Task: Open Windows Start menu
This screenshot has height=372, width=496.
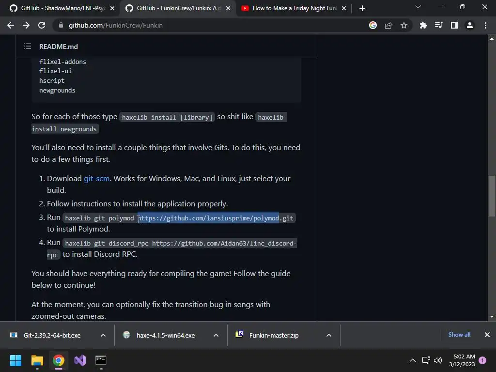Action: 15,360
